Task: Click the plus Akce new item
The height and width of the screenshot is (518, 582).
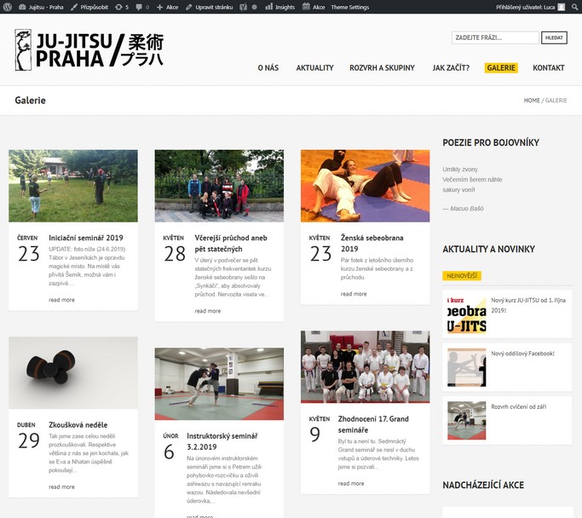Action: tap(167, 7)
